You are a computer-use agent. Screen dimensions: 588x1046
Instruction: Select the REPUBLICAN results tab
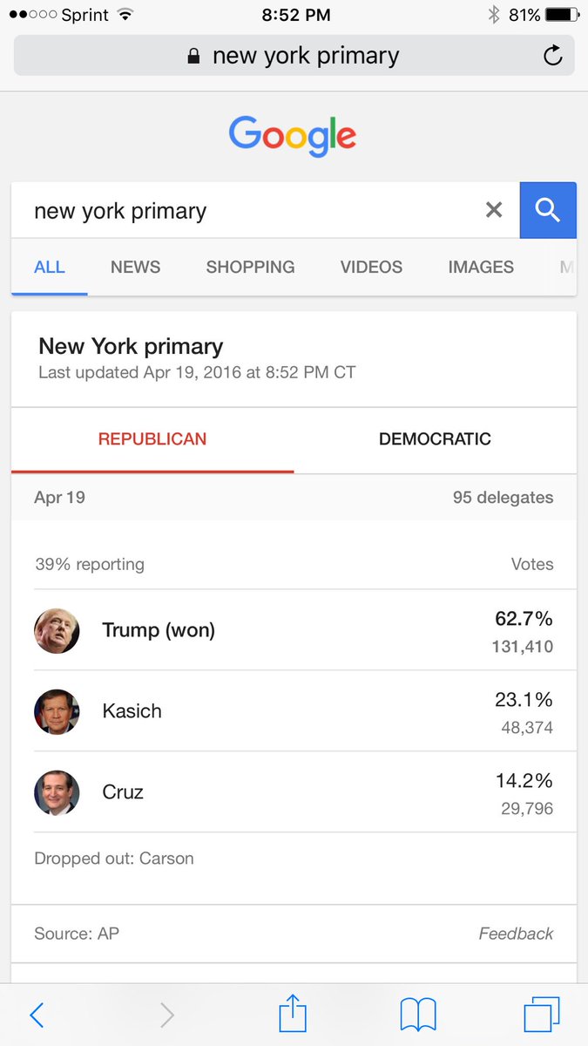click(x=152, y=439)
